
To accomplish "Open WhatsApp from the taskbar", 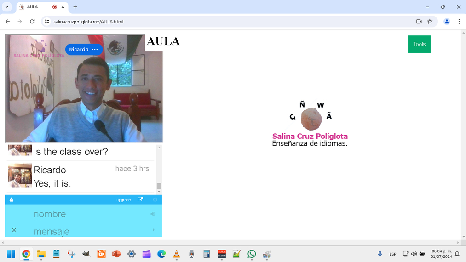I will pos(252,254).
